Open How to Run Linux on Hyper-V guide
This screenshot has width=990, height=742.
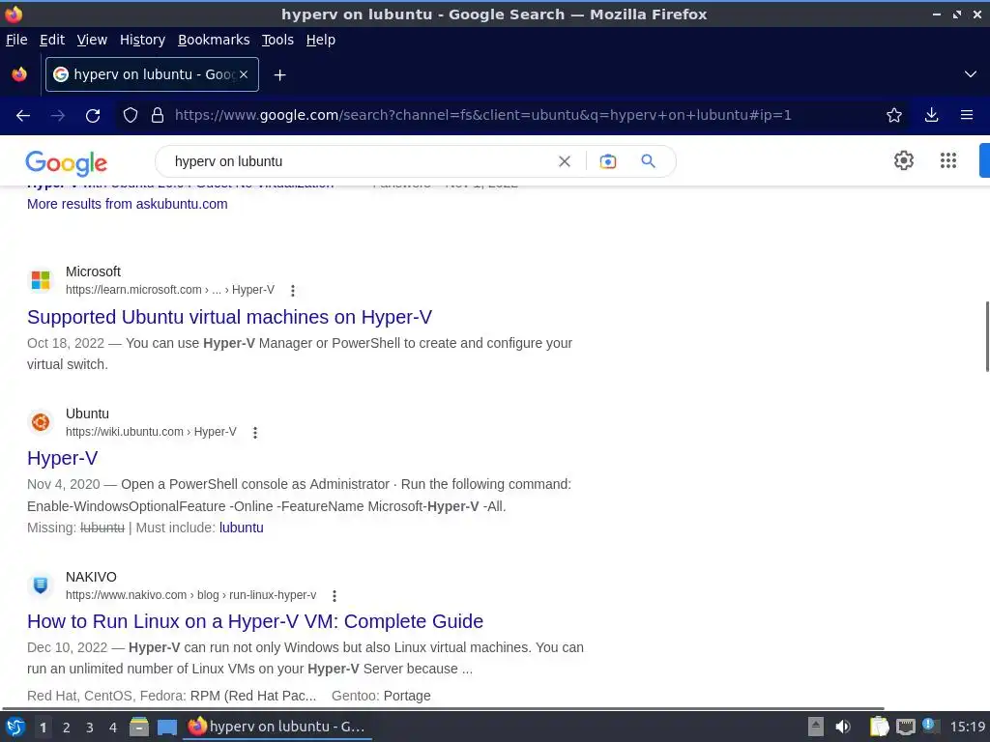255,621
